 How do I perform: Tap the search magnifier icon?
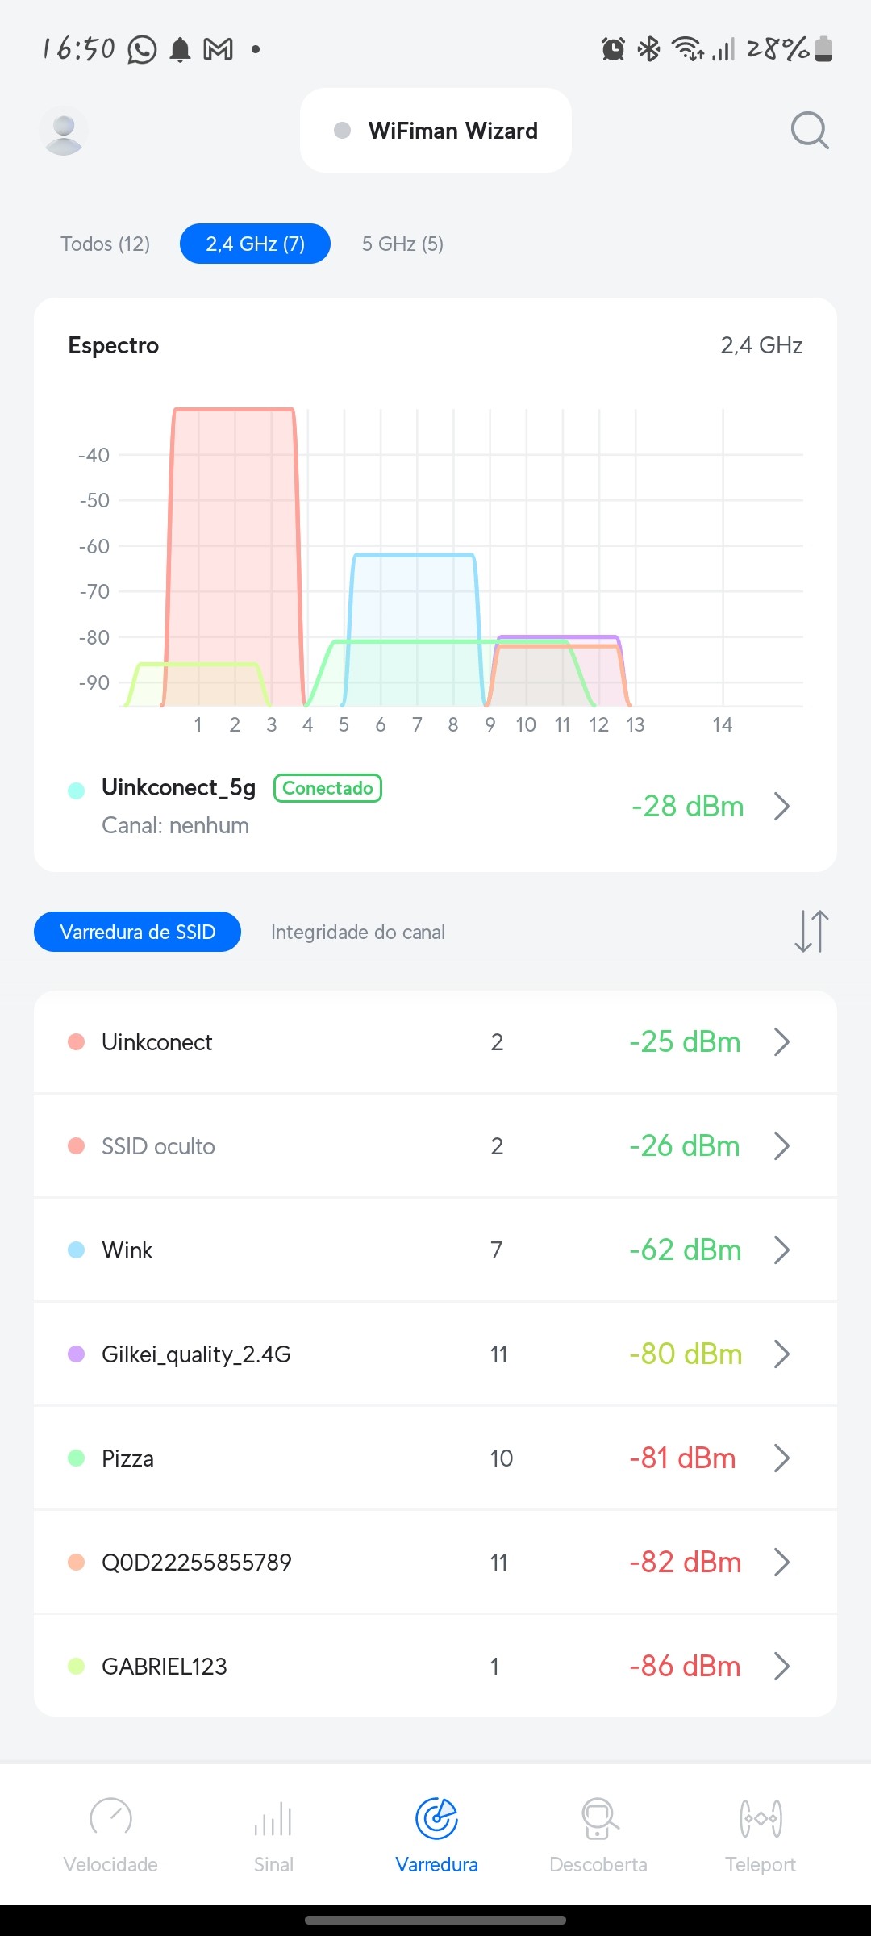(809, 131)
